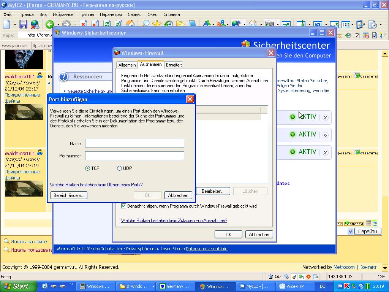Click the DE language indicator in taskbar
This screenshot has width=389, height=292.
(x=322, y=287)
